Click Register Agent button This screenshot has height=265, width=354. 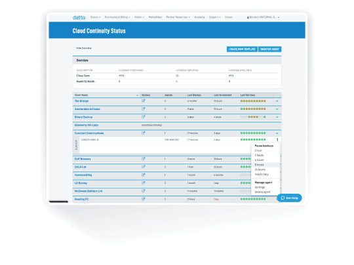pyautogui.click(x=270, y=49)
